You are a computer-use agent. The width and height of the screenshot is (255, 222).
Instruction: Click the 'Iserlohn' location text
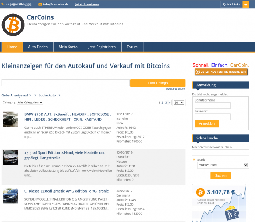(x=122, y=119)
